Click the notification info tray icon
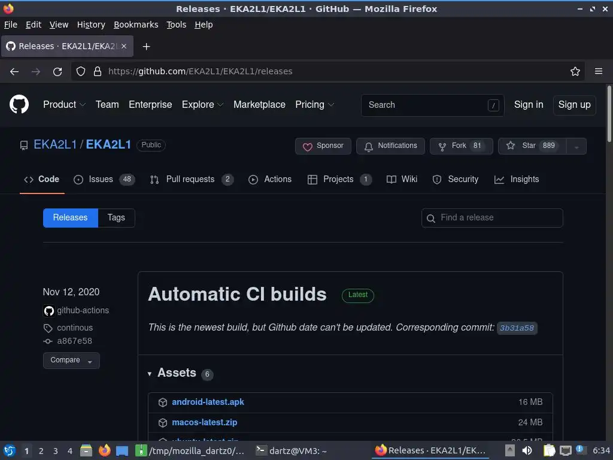Image resolution: width=613 pixels, height=460 pixels. pyautogui.click(x=580, y=449)
